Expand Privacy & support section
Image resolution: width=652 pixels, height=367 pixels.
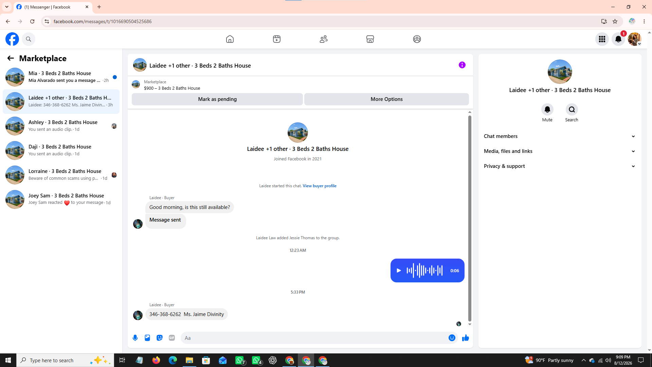[560, 166]
